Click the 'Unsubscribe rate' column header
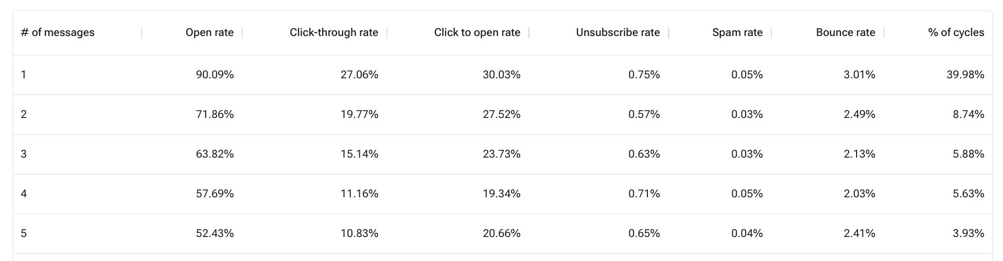This screenshot has height=261, width=1003. [x=618, y=32]
